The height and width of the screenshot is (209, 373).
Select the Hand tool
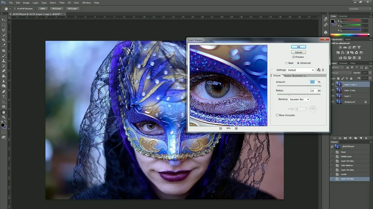click(4, 112)
